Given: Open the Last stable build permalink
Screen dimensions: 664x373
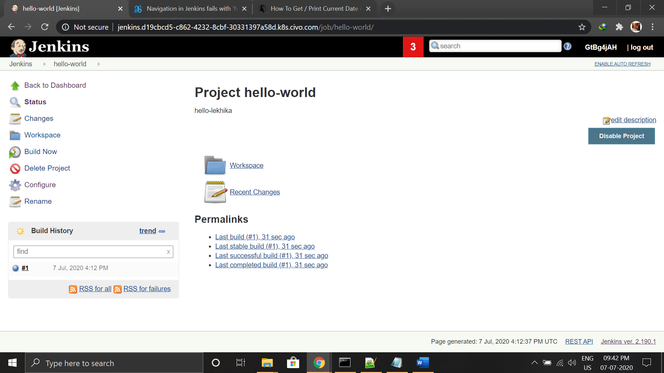Looking at the screenshot, I should 265,246.
